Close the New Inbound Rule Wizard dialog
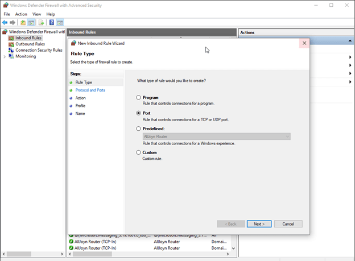The height and width of the screenshot is (261, 355). click(x=304, y=43)
